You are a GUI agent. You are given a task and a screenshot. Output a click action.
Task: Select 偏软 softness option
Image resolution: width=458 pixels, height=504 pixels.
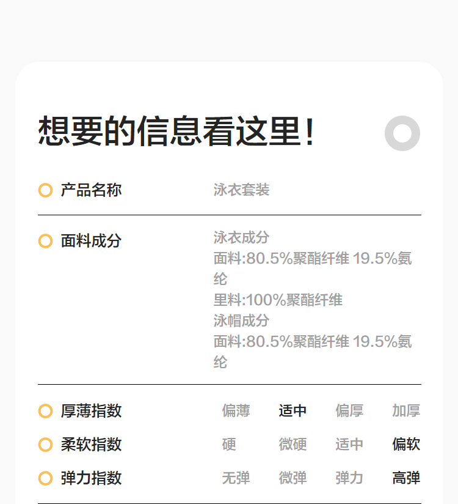[406, 445]
